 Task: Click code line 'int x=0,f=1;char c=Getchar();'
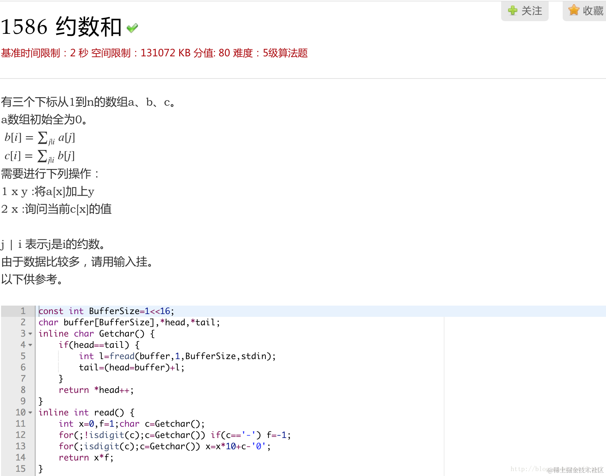coord(132,424)
